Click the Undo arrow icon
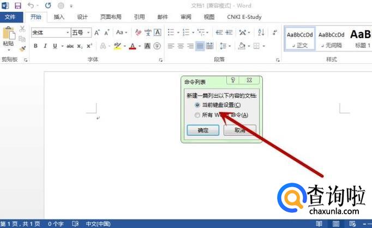 (31, 5)
